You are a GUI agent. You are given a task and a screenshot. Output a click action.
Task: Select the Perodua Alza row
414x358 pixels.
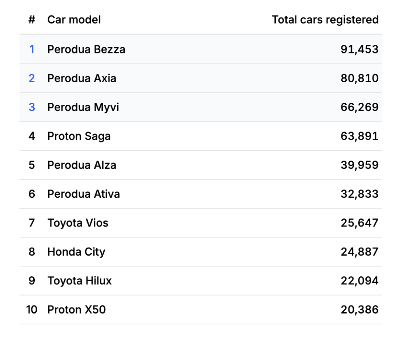82,165
